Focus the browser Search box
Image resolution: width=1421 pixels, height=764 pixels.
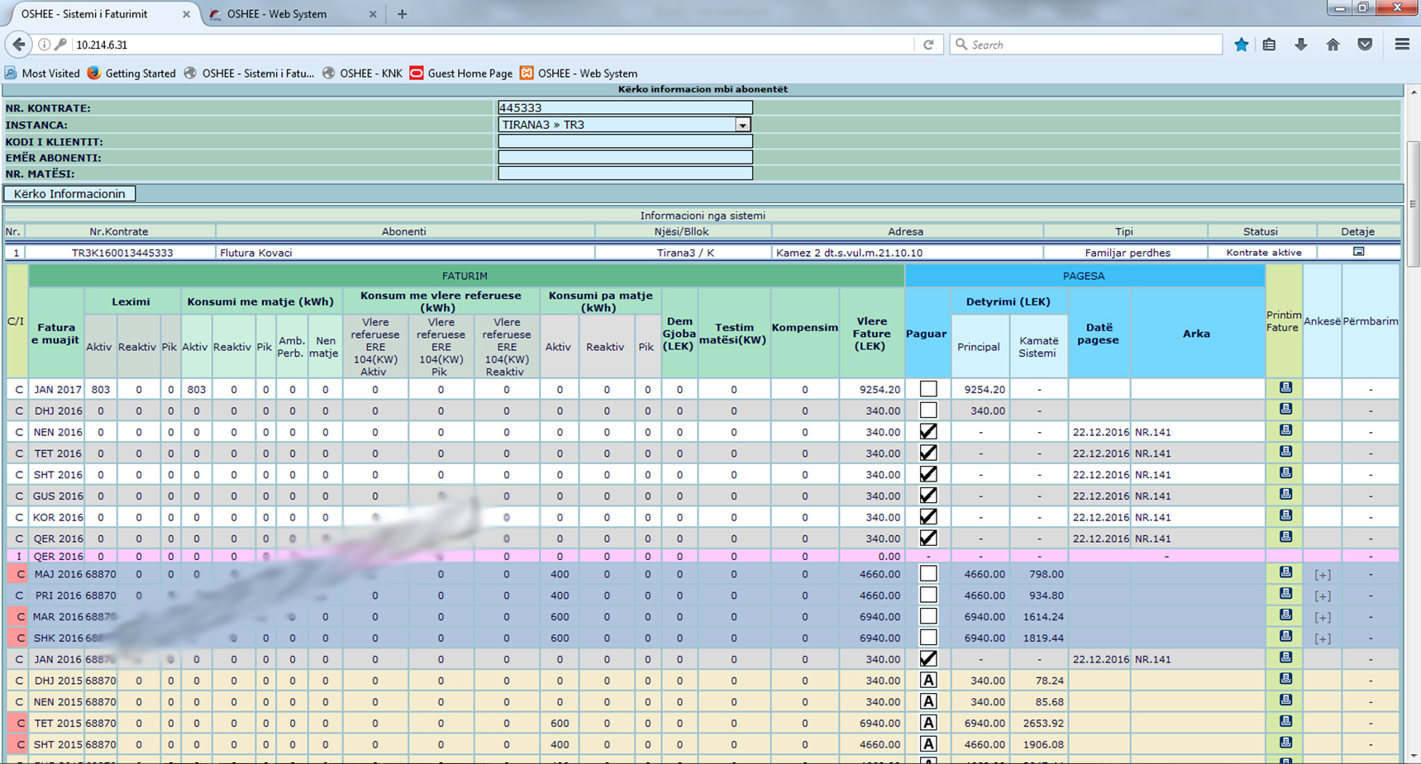coord(1086,45)
